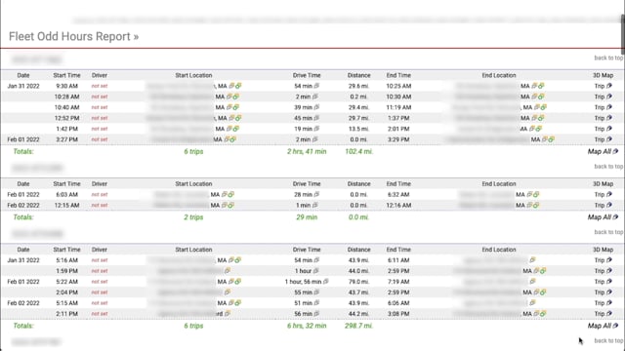Click 'not set' driver for 9:30 AM trip

(100, 86)
